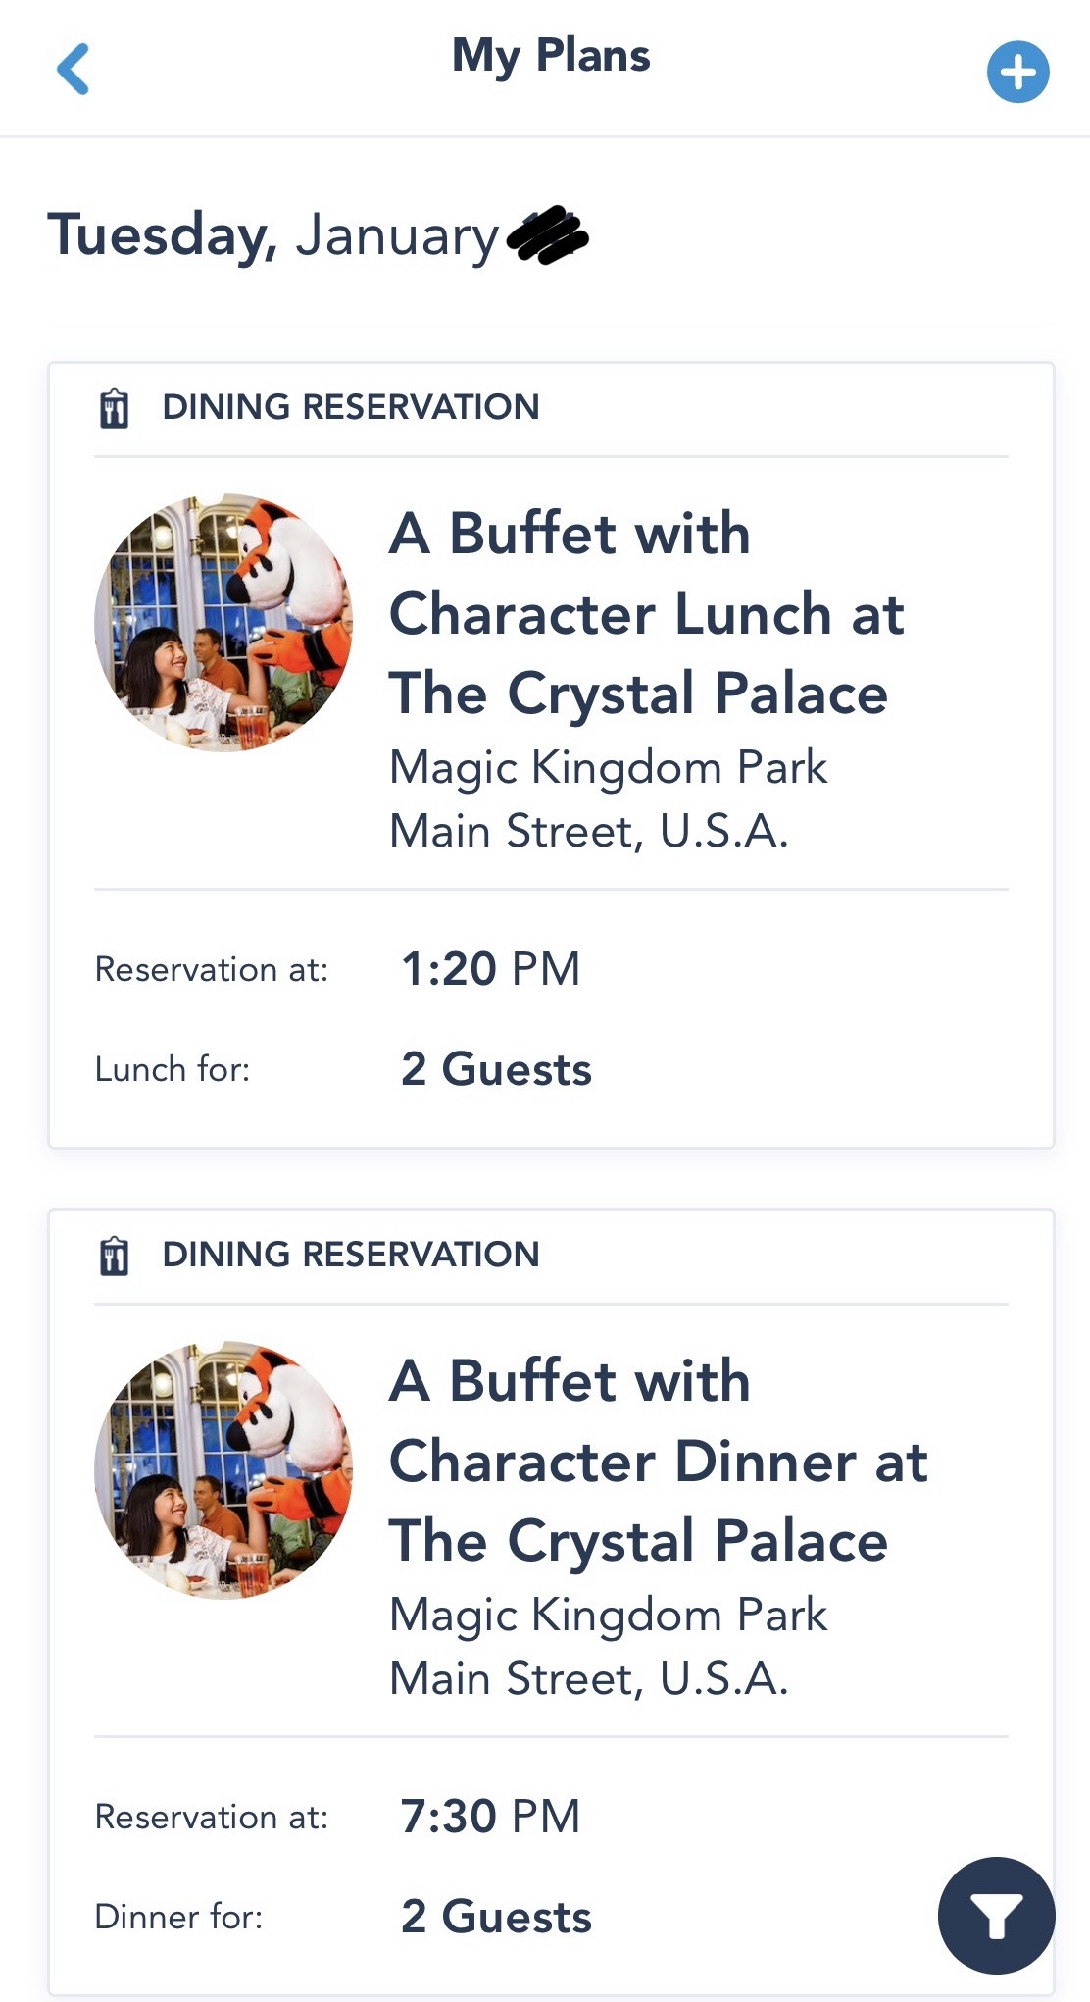Viewport: 1090px width, 2002px height.
Task: Select the dinner 2 Guests text
Action: [496, 1917]
